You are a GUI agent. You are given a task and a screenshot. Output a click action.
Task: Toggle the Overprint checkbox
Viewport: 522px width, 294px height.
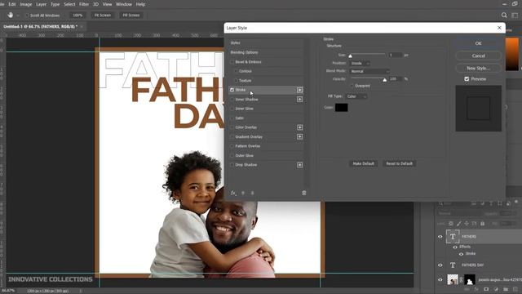pyautogui.click(x=352, y=86)
